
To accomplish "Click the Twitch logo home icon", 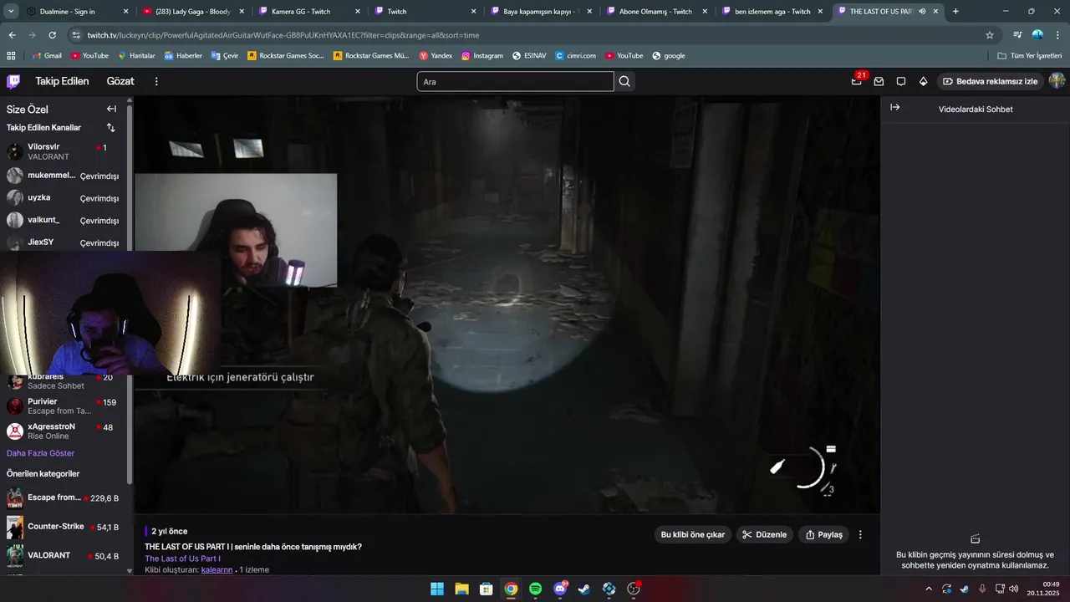I will tap(13, 81).
